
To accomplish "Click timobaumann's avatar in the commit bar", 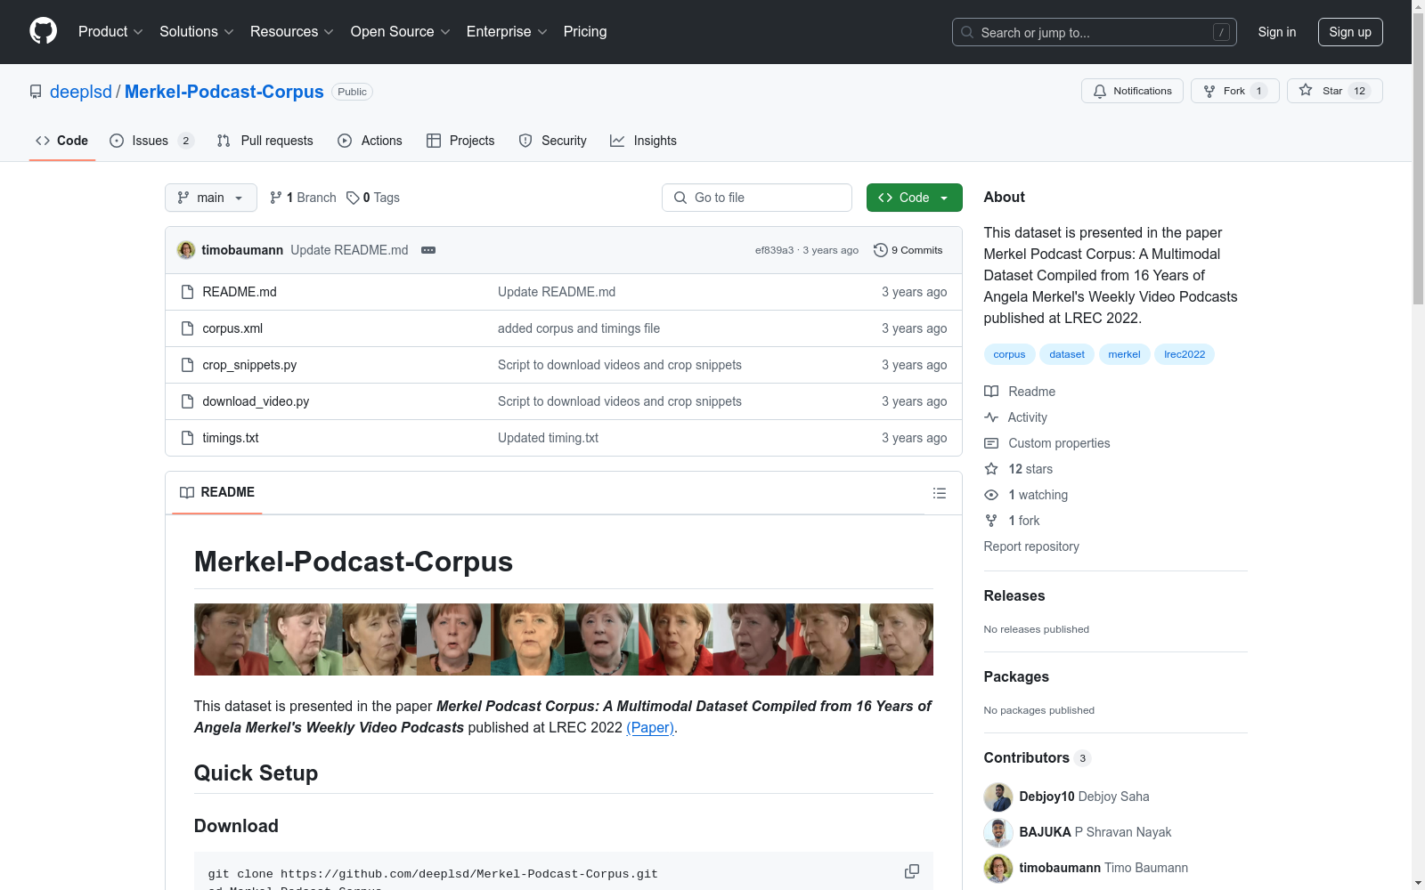I will (186, 250).
